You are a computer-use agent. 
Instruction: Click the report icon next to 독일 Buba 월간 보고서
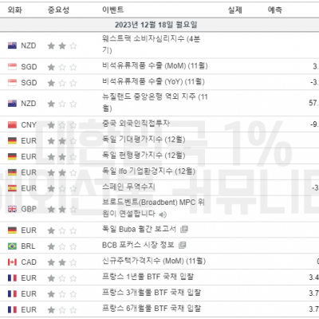184,229
